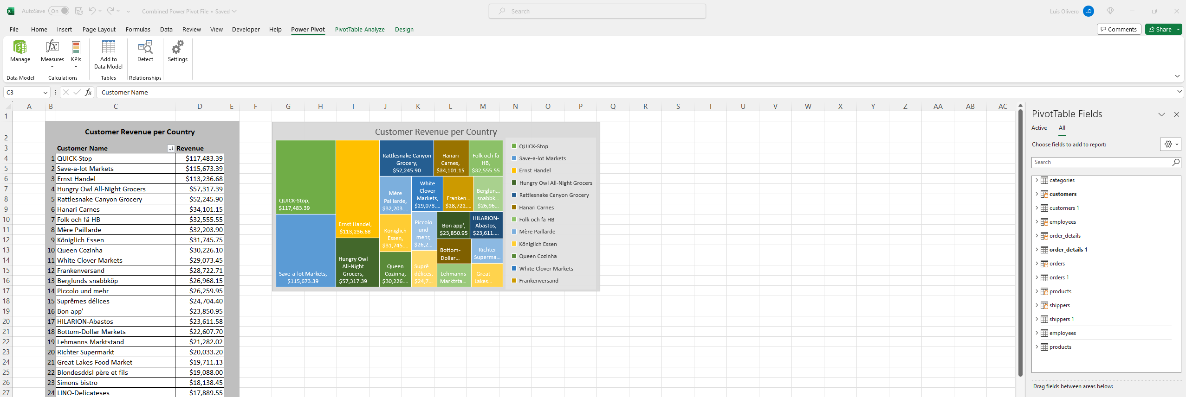Open the Customer Name filter dropdown
The image size is (1186, 397).
tap(171, 149)
